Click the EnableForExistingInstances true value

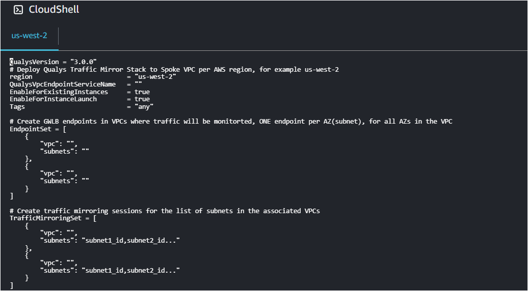[142, 92]
